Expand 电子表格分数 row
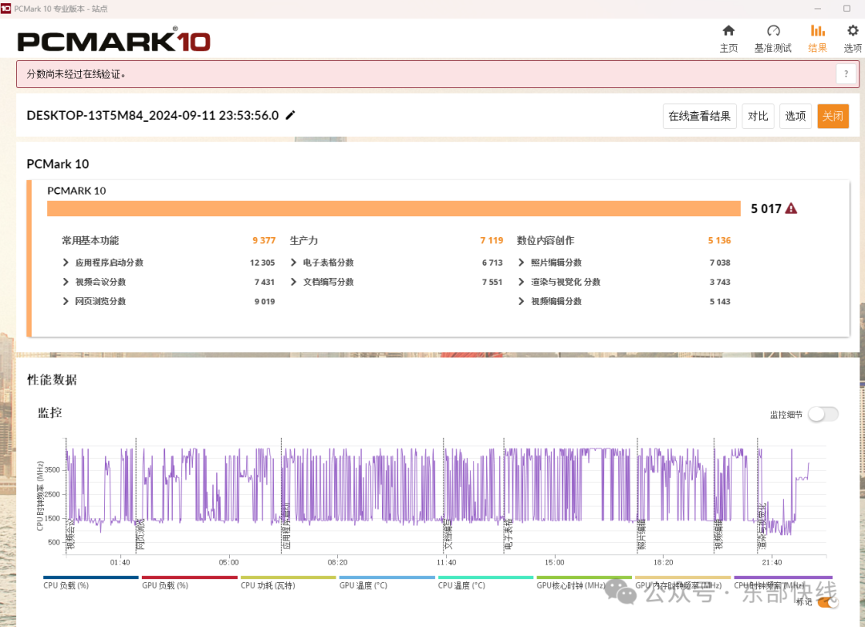 pyautogui.click(x=293, y=263)
